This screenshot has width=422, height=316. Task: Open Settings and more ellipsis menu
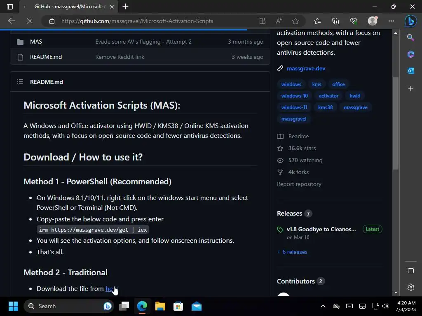tap(392, 21)
